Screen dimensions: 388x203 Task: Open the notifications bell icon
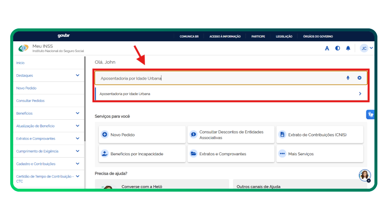click(348, 48)
